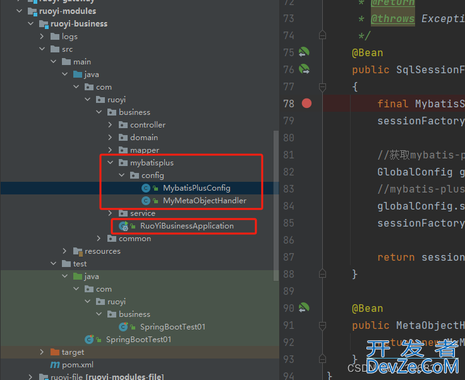Click the ruoyi-business module folder icon
Image resolution: width=465 pixels, height=380 pixels.
[44, 24]
